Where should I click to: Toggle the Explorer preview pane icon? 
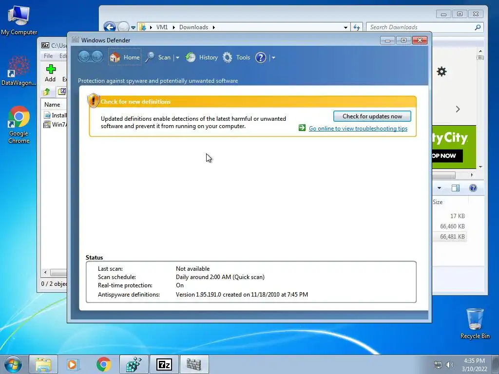[456, 188]
